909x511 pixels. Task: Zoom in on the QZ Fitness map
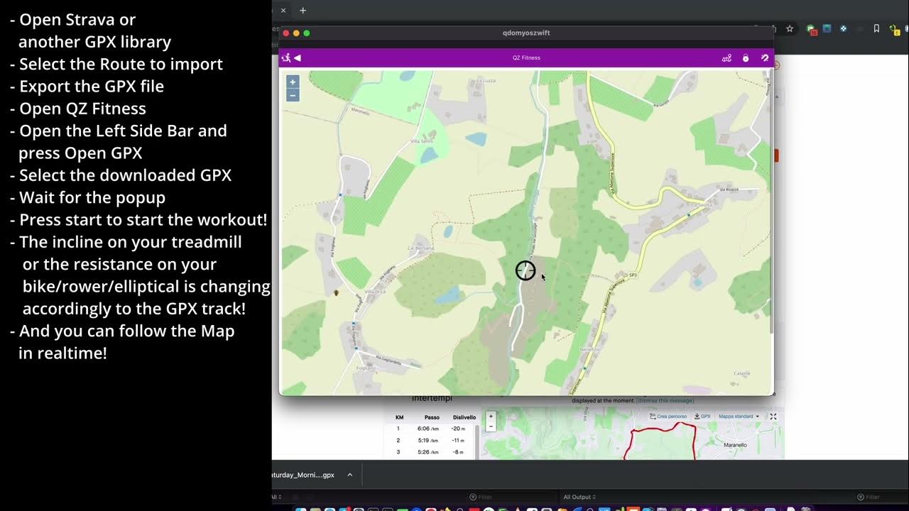(293, 82)
